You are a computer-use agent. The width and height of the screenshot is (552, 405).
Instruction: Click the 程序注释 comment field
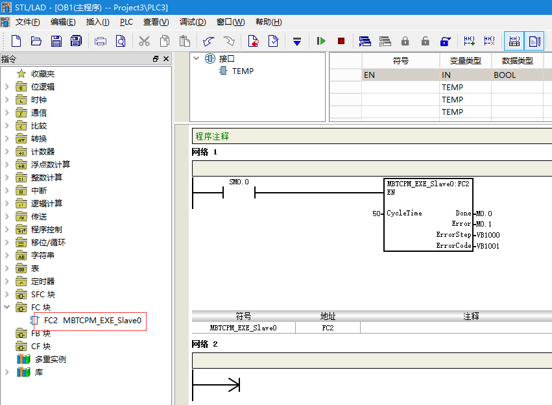pyautogui.click(x=372, y=136)
